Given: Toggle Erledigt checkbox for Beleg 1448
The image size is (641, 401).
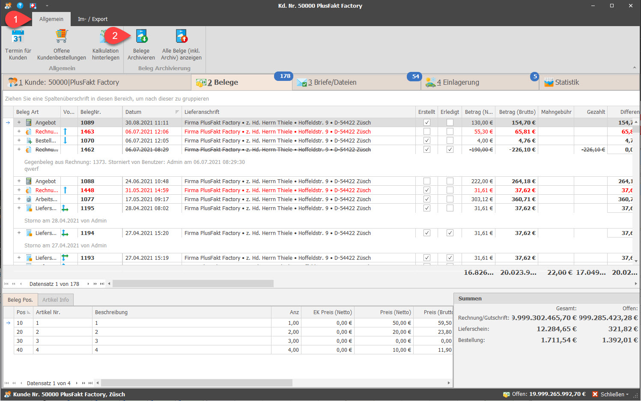Looking at the screenshot, I should (x=450, y=190).
